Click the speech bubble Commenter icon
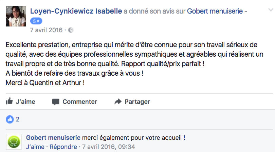The image size is (275, 152). tap(56, 101)
